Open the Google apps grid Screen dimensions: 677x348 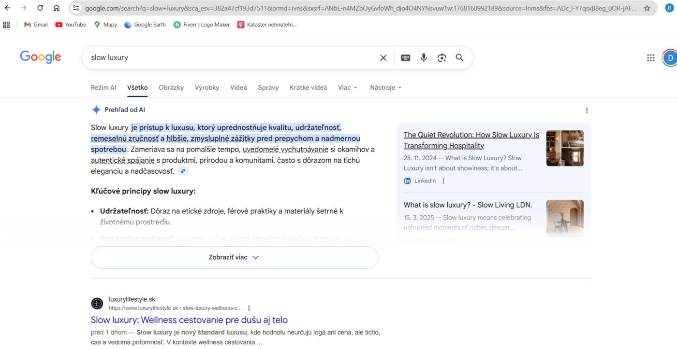[650, 57]
